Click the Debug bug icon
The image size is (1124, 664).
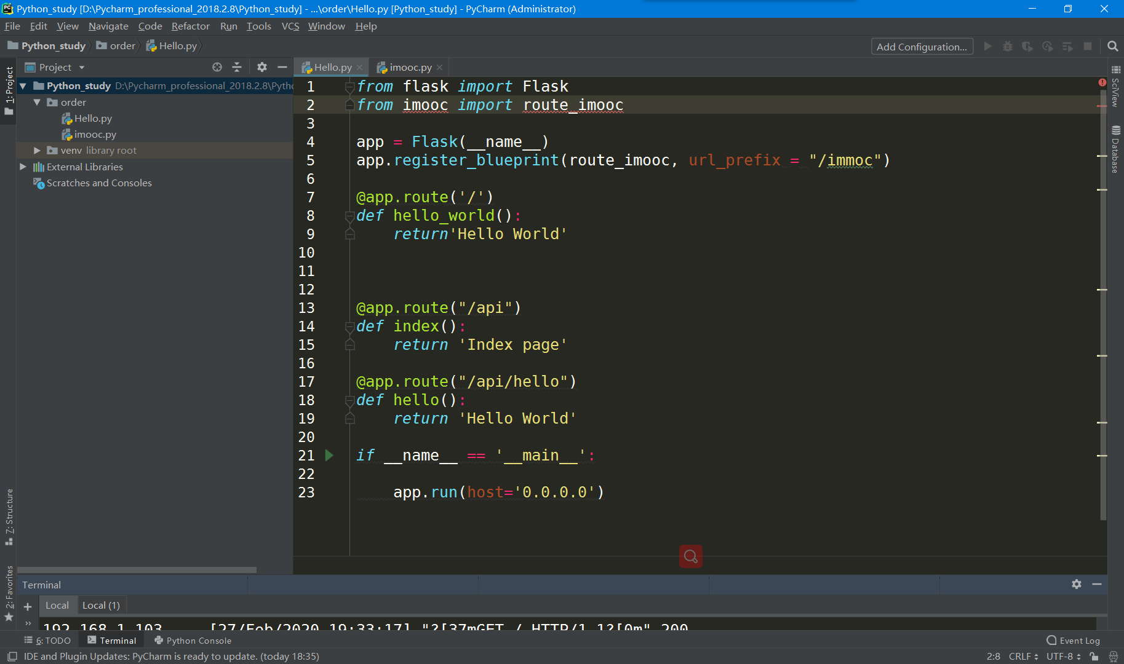click(1008, 47)
